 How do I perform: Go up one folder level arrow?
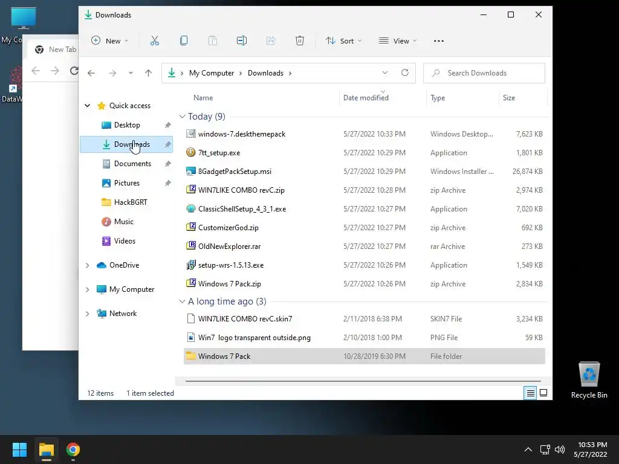(x=149, y=73)
